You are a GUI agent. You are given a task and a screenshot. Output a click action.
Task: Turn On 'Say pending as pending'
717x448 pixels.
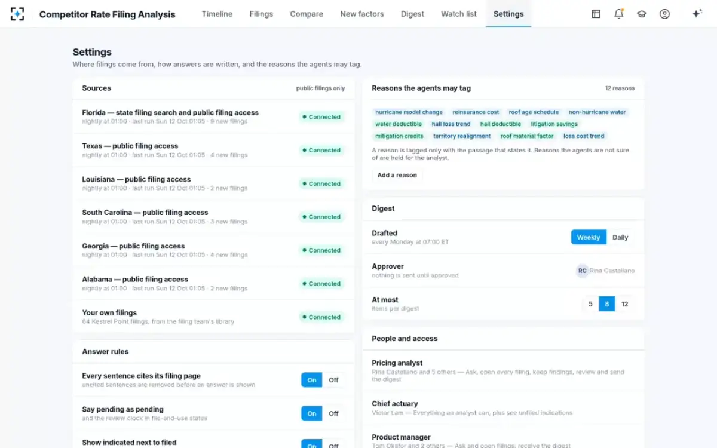click(312, 413)
